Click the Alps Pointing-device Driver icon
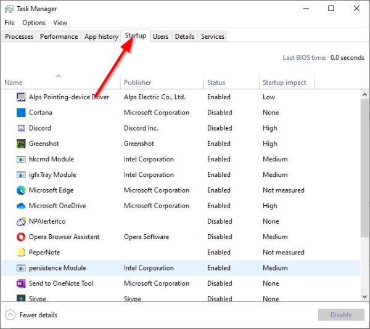Image resolution: width=370 pixels, height=329 pixels. (x=21, y=97)
